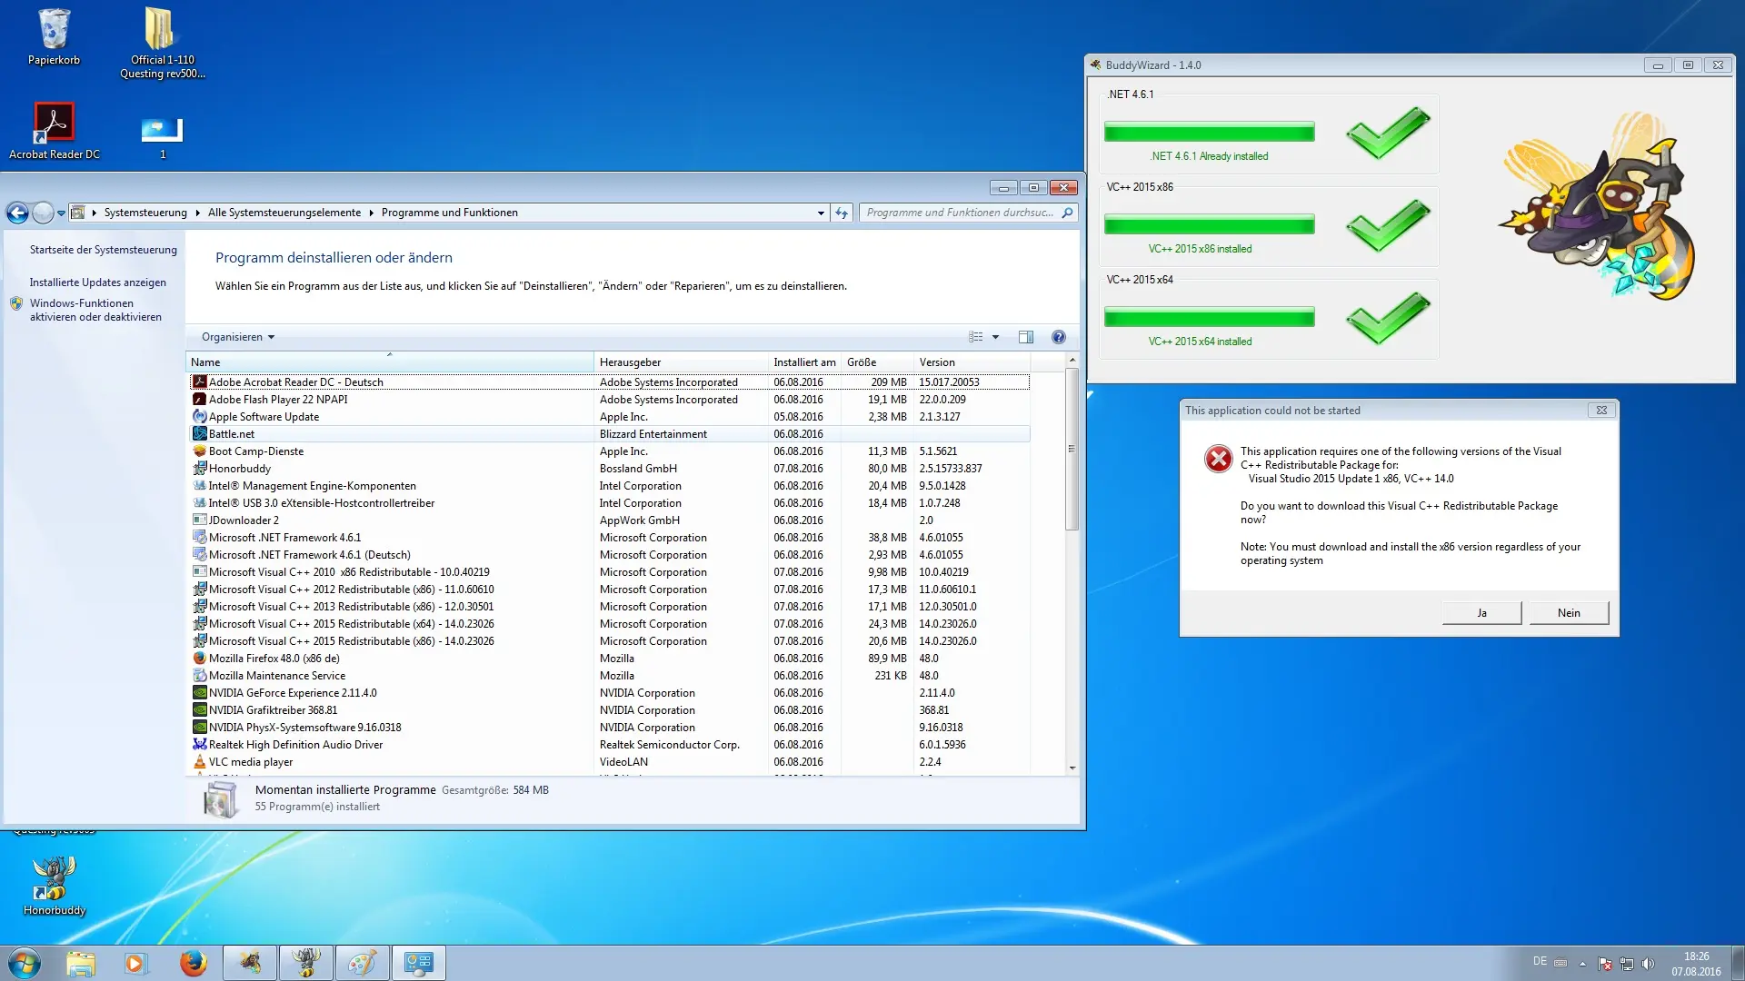Refresh the Programme und Funktionen view
1745x981 pixels.
(842, 213)
